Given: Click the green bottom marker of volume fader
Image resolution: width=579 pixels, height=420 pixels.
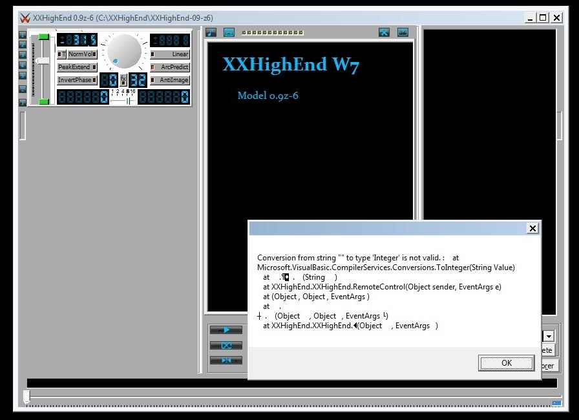Looking at the screenshot, I should 43,101.
